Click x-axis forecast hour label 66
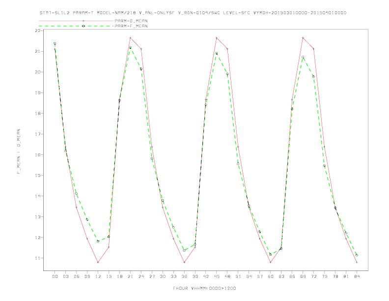 pyautogui.click(x=292, y=276)
